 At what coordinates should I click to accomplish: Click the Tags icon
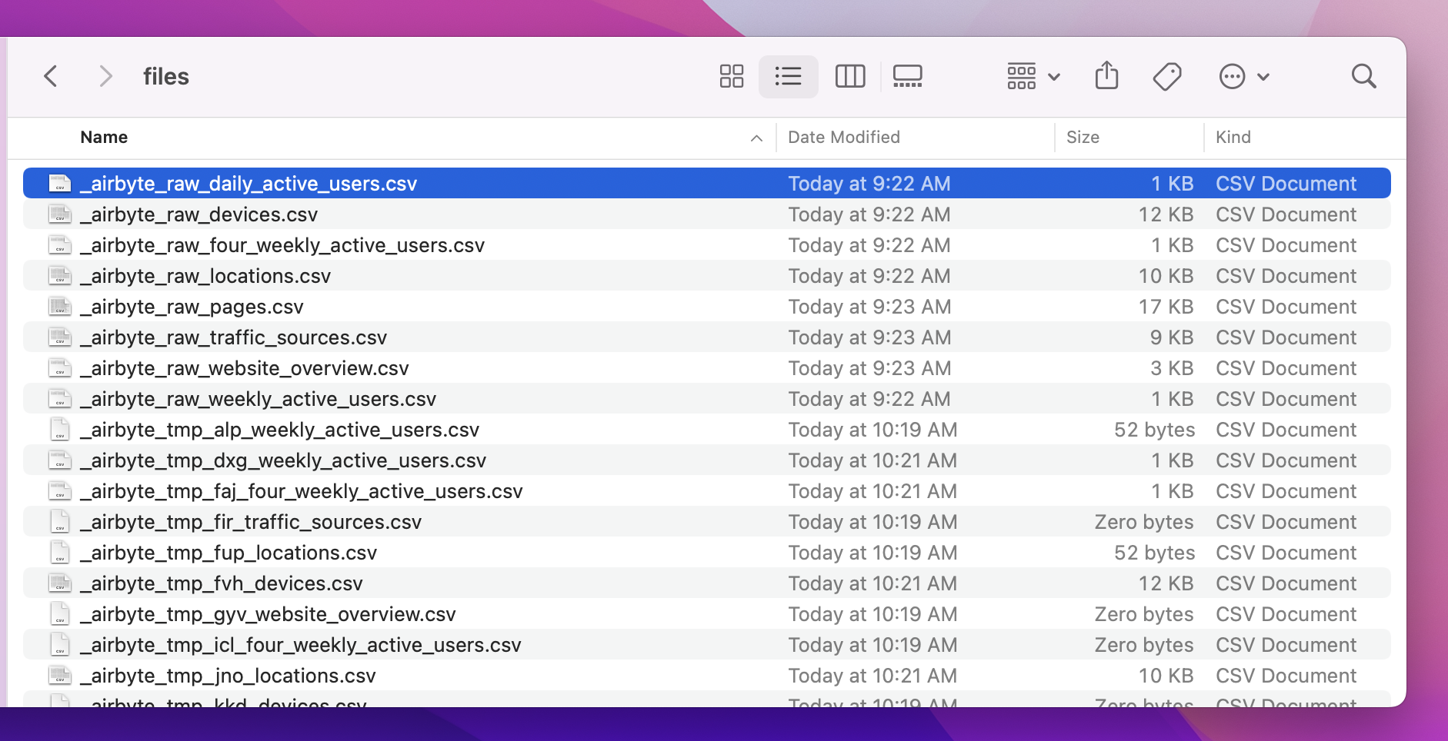[1167, 76]
